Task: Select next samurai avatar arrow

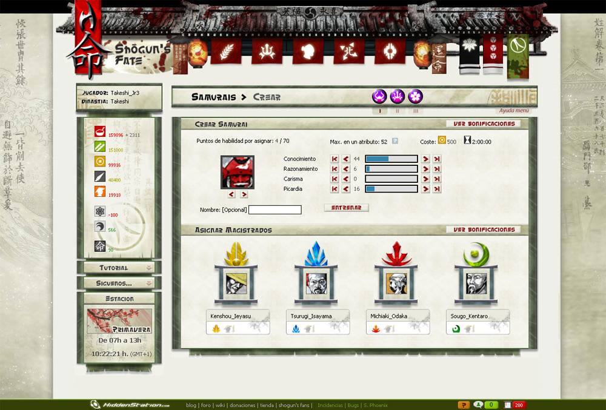Action: 244,194
